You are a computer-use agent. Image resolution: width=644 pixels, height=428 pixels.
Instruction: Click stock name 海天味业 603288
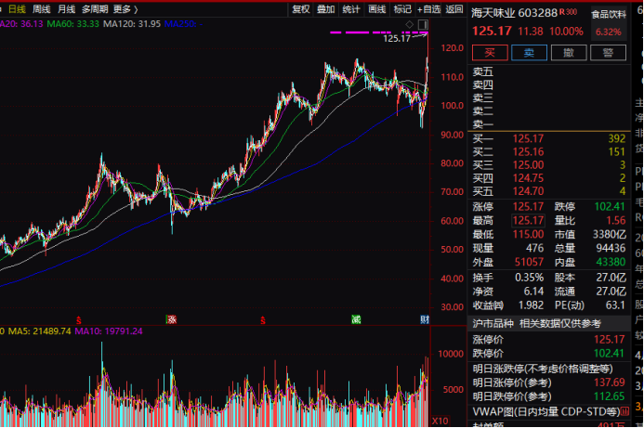click(x=514, y=13)
